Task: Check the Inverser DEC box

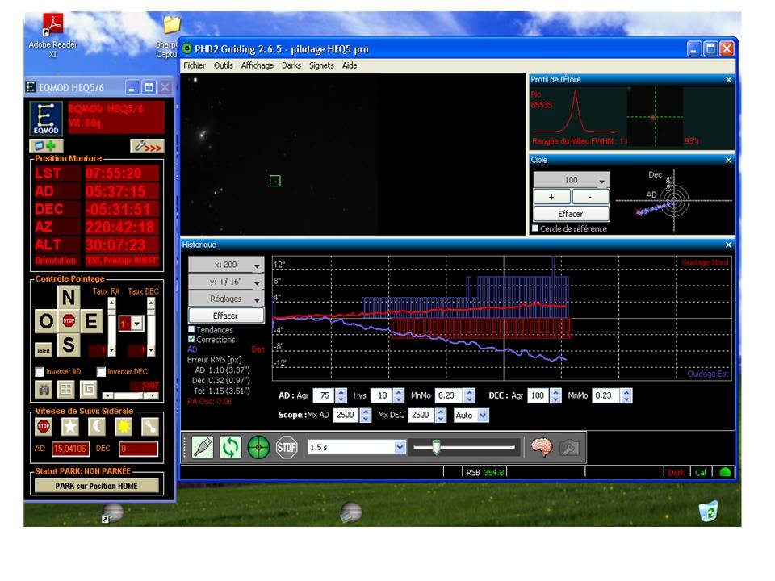Action: pyautogui.click(x=102, y=371)
